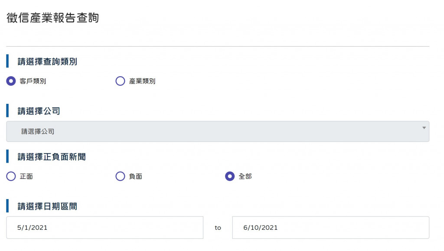
Task: Open the 請選擇公司 dropdown field
Action: pyautogui.click(x=217, y=132)
